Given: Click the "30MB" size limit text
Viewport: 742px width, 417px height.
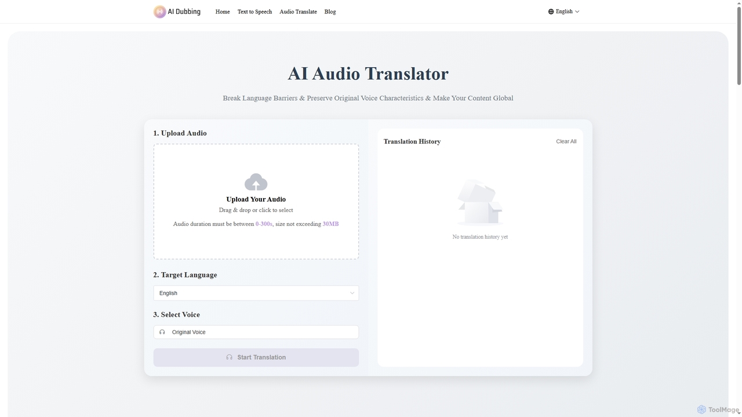Looking at the screenshot, I should (x=330, y=224).
